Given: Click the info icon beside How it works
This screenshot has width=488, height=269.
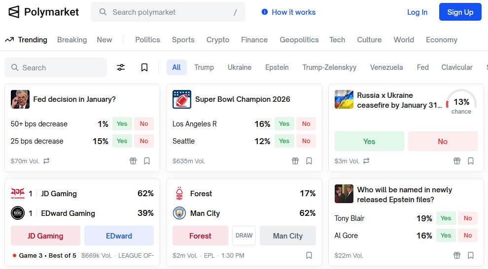Looking at the screenshot, I should tap(265, 12).
